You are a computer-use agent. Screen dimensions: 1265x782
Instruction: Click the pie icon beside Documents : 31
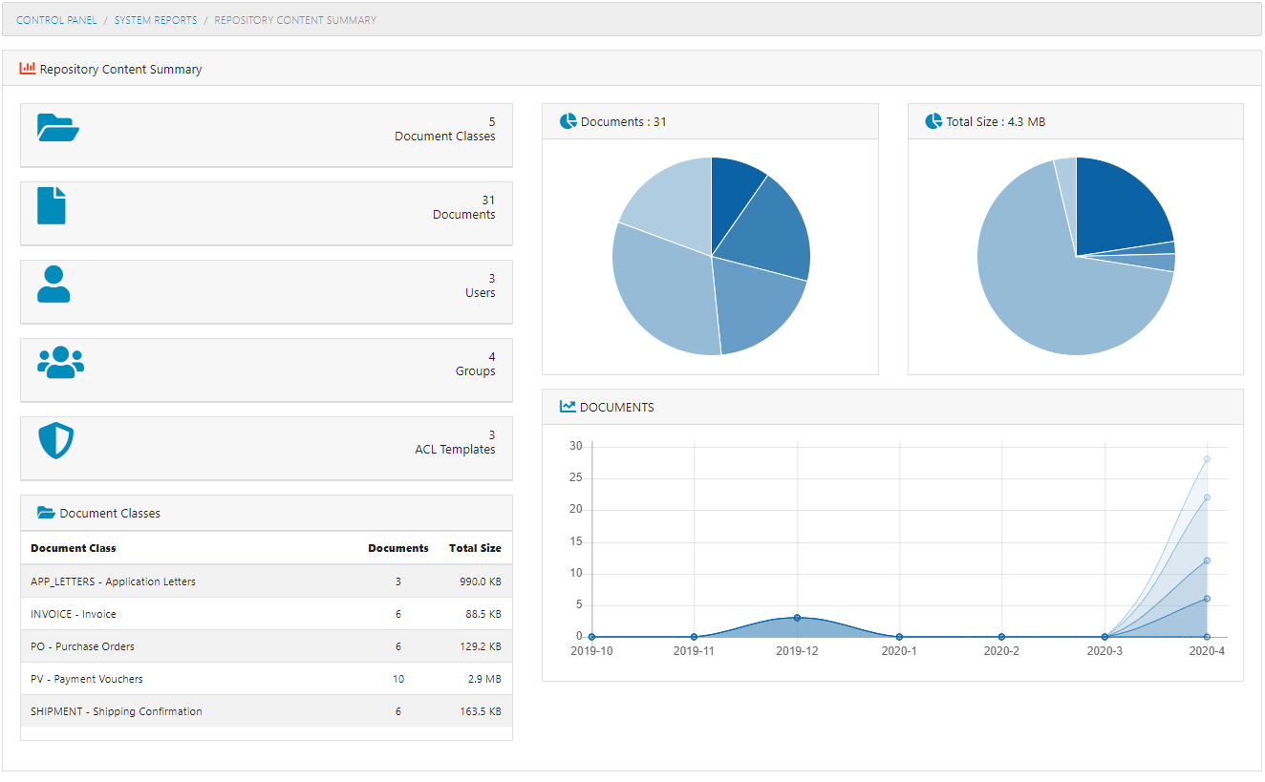[568, 121]
